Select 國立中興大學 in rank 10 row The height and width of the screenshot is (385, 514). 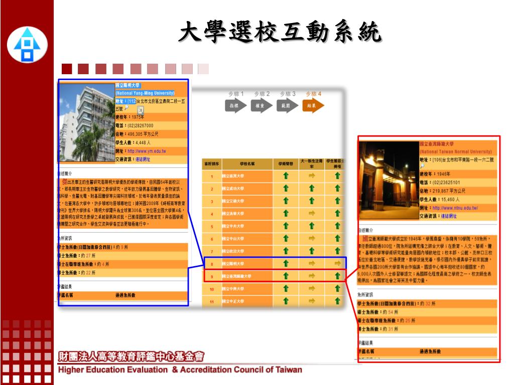(233, 289)
